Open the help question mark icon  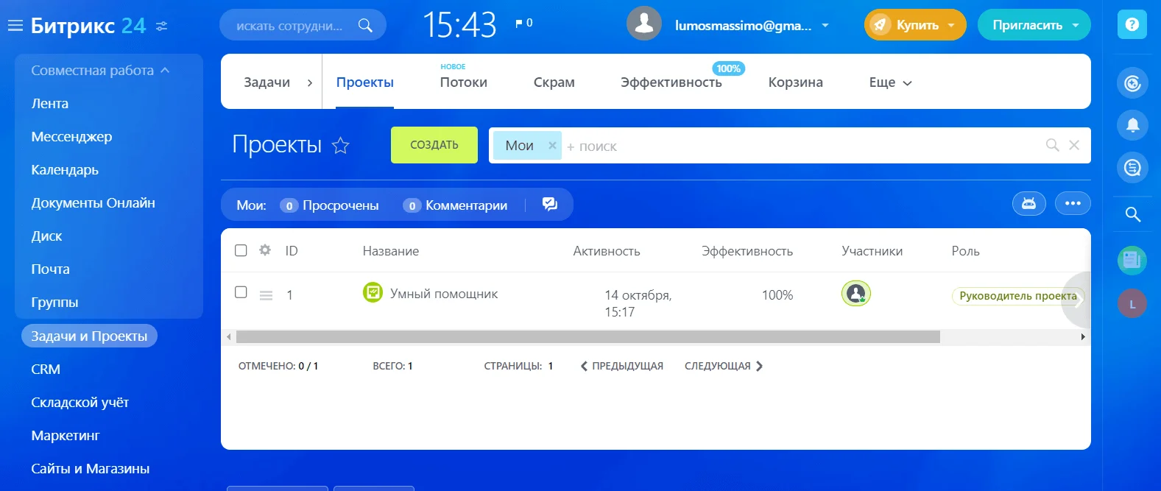[1132, 24]
